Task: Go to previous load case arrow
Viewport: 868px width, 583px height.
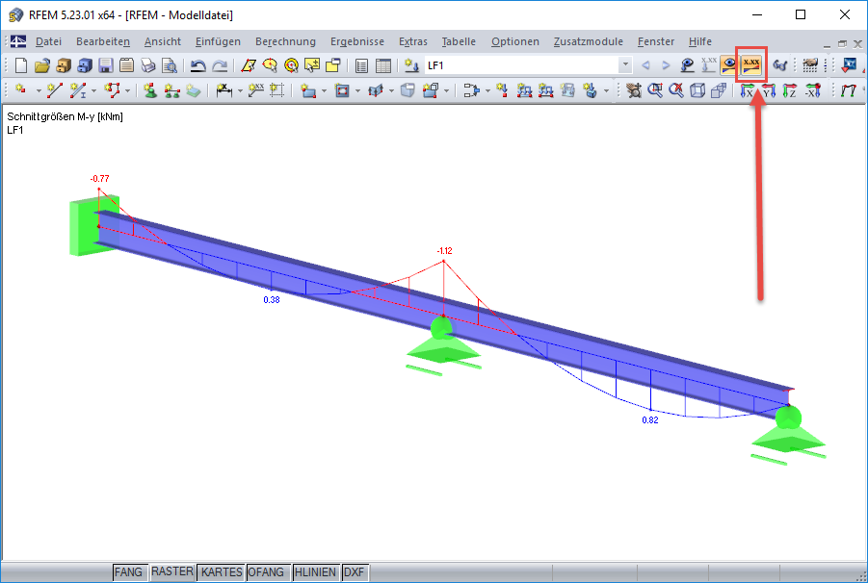Action: tap(645, 65)
